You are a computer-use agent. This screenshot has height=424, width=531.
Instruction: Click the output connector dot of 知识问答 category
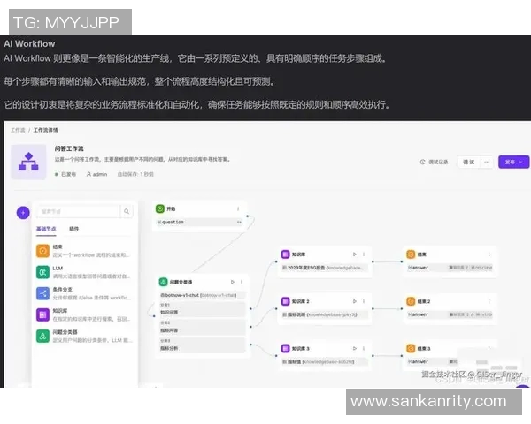250,308
